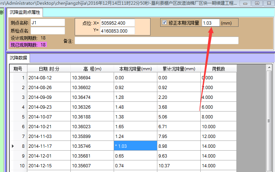
Task: Click the X coordinate field 505952.400
Action: click(117, 23)
